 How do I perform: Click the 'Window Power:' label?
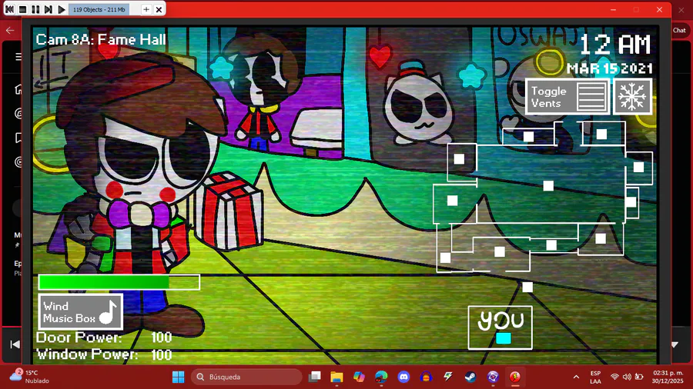[87, 354]
